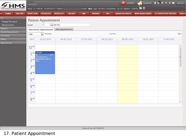
Task: Click the Doctor ID input field
Action: 46,25
